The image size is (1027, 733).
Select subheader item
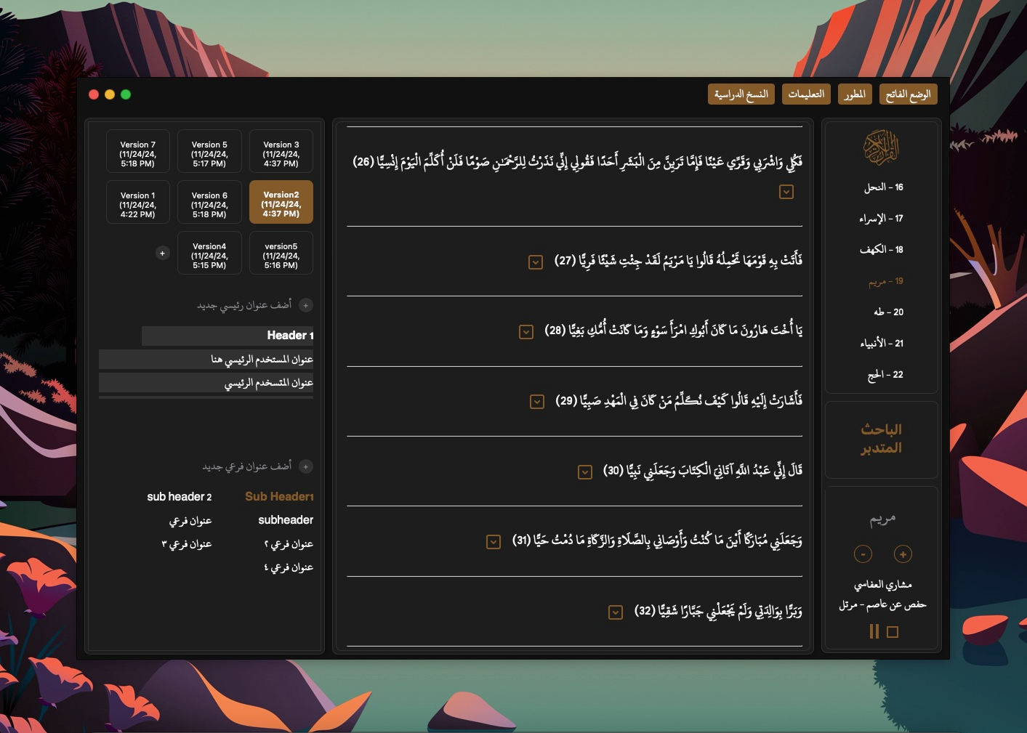coord(286,520)
